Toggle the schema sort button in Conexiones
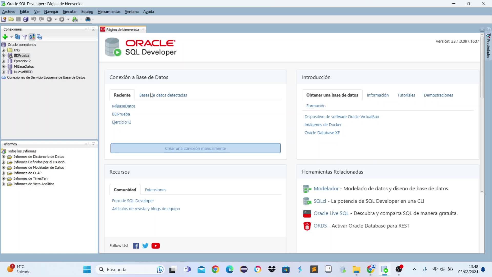Screen dimensions: 492x277 (x=32, y=37)
